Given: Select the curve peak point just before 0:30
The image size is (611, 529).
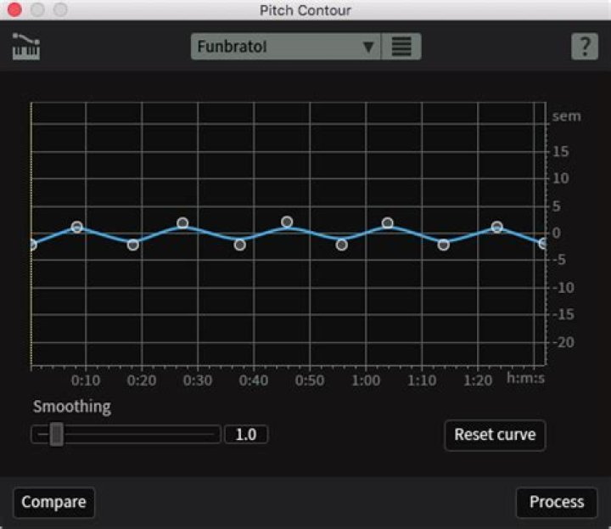Looking at the screenshot, I should pos(182,223).
